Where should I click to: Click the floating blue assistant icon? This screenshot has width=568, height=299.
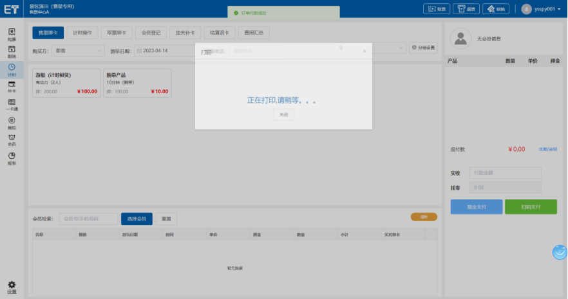click(560, 252)
